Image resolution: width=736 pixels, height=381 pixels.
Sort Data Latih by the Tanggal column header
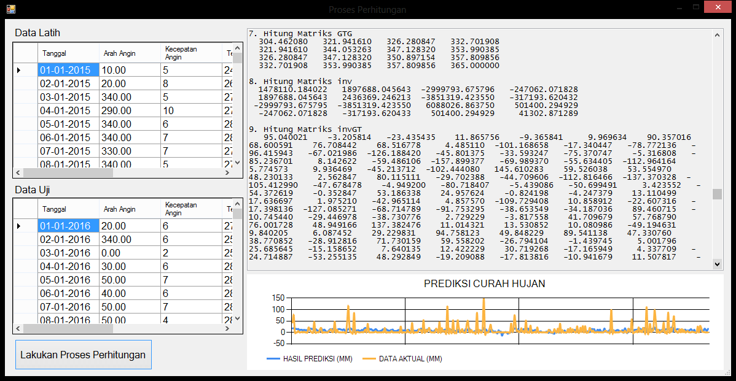pos(68,53)
